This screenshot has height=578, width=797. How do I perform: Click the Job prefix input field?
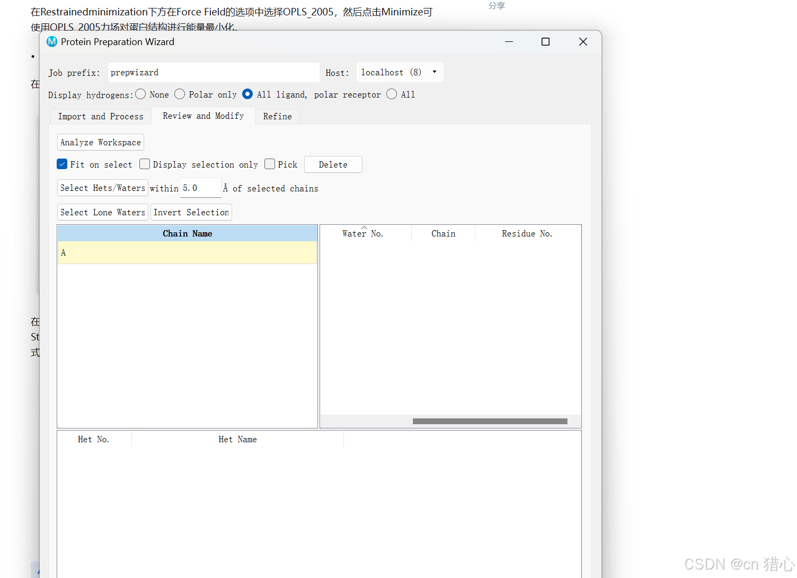(214, 72)
